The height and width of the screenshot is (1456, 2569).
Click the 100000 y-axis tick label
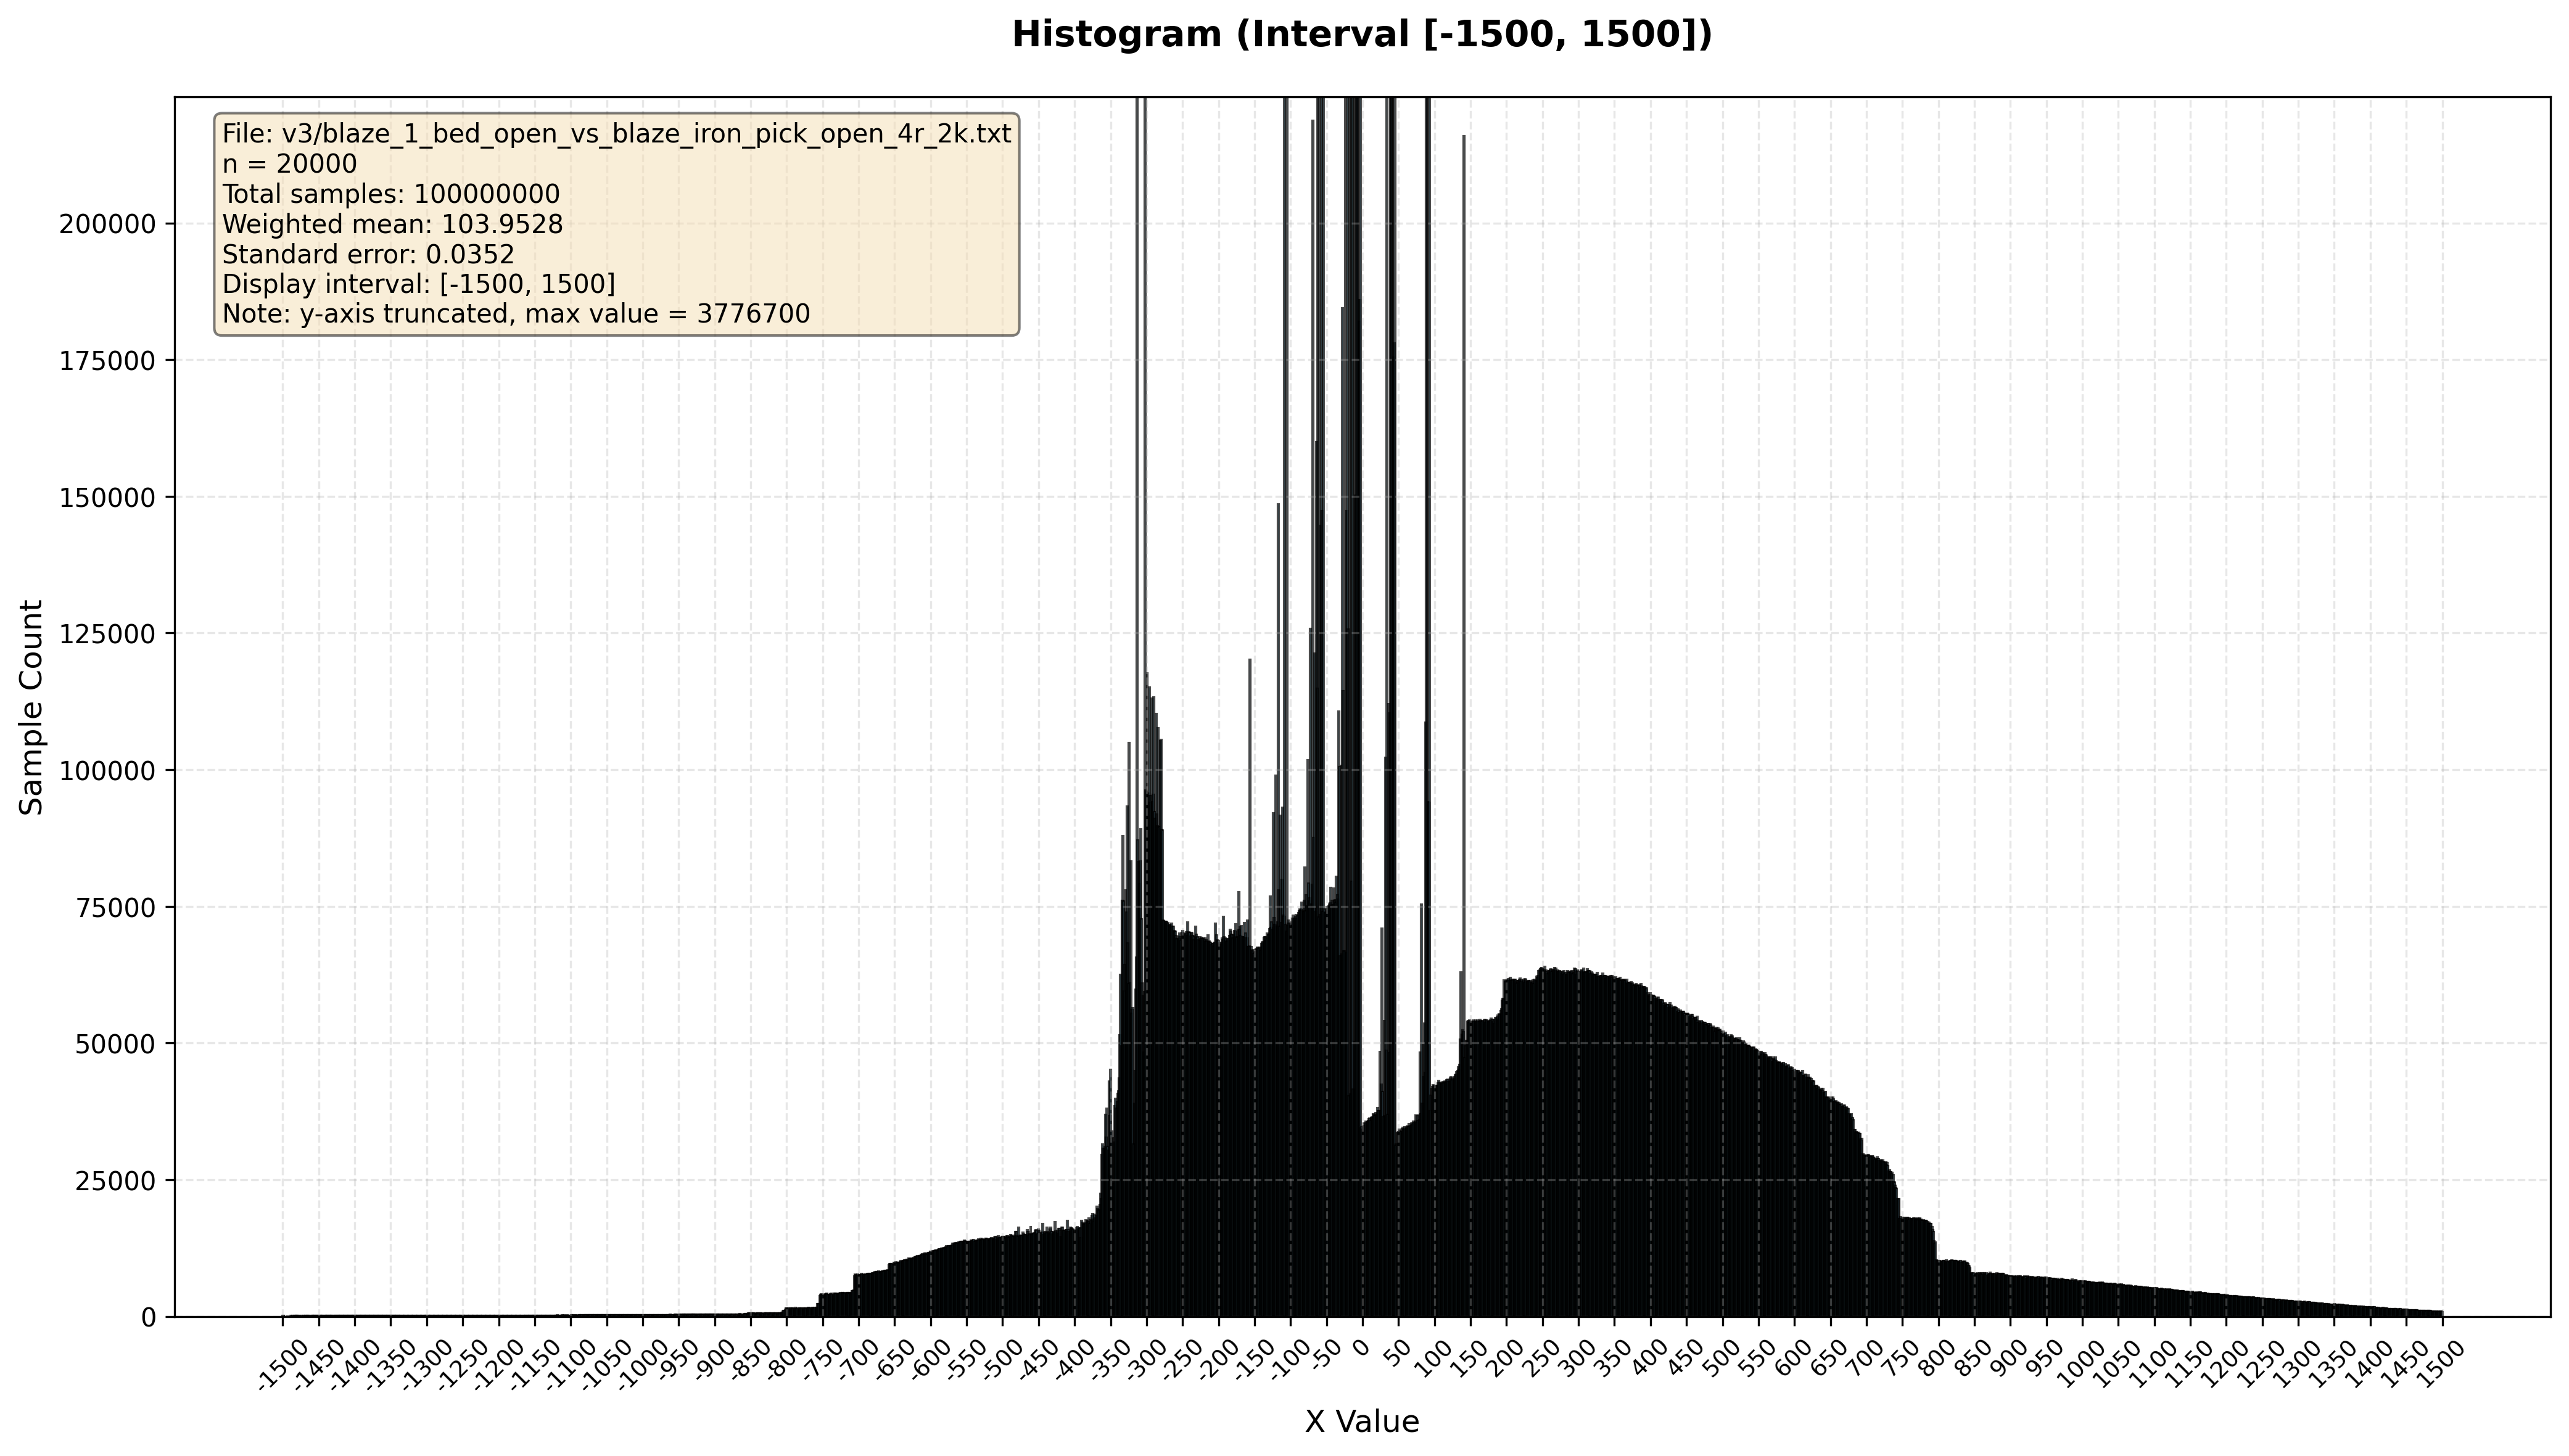108,771
